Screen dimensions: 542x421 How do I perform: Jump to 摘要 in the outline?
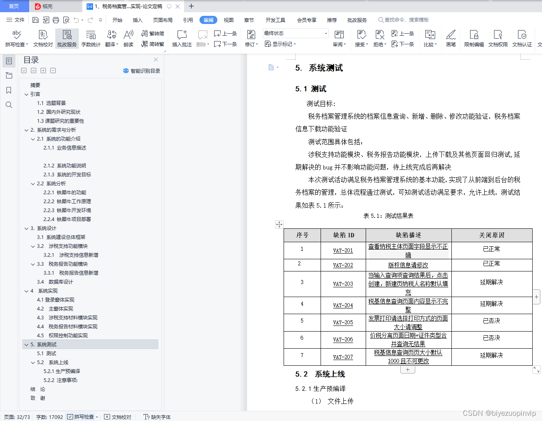coord(35,85)
